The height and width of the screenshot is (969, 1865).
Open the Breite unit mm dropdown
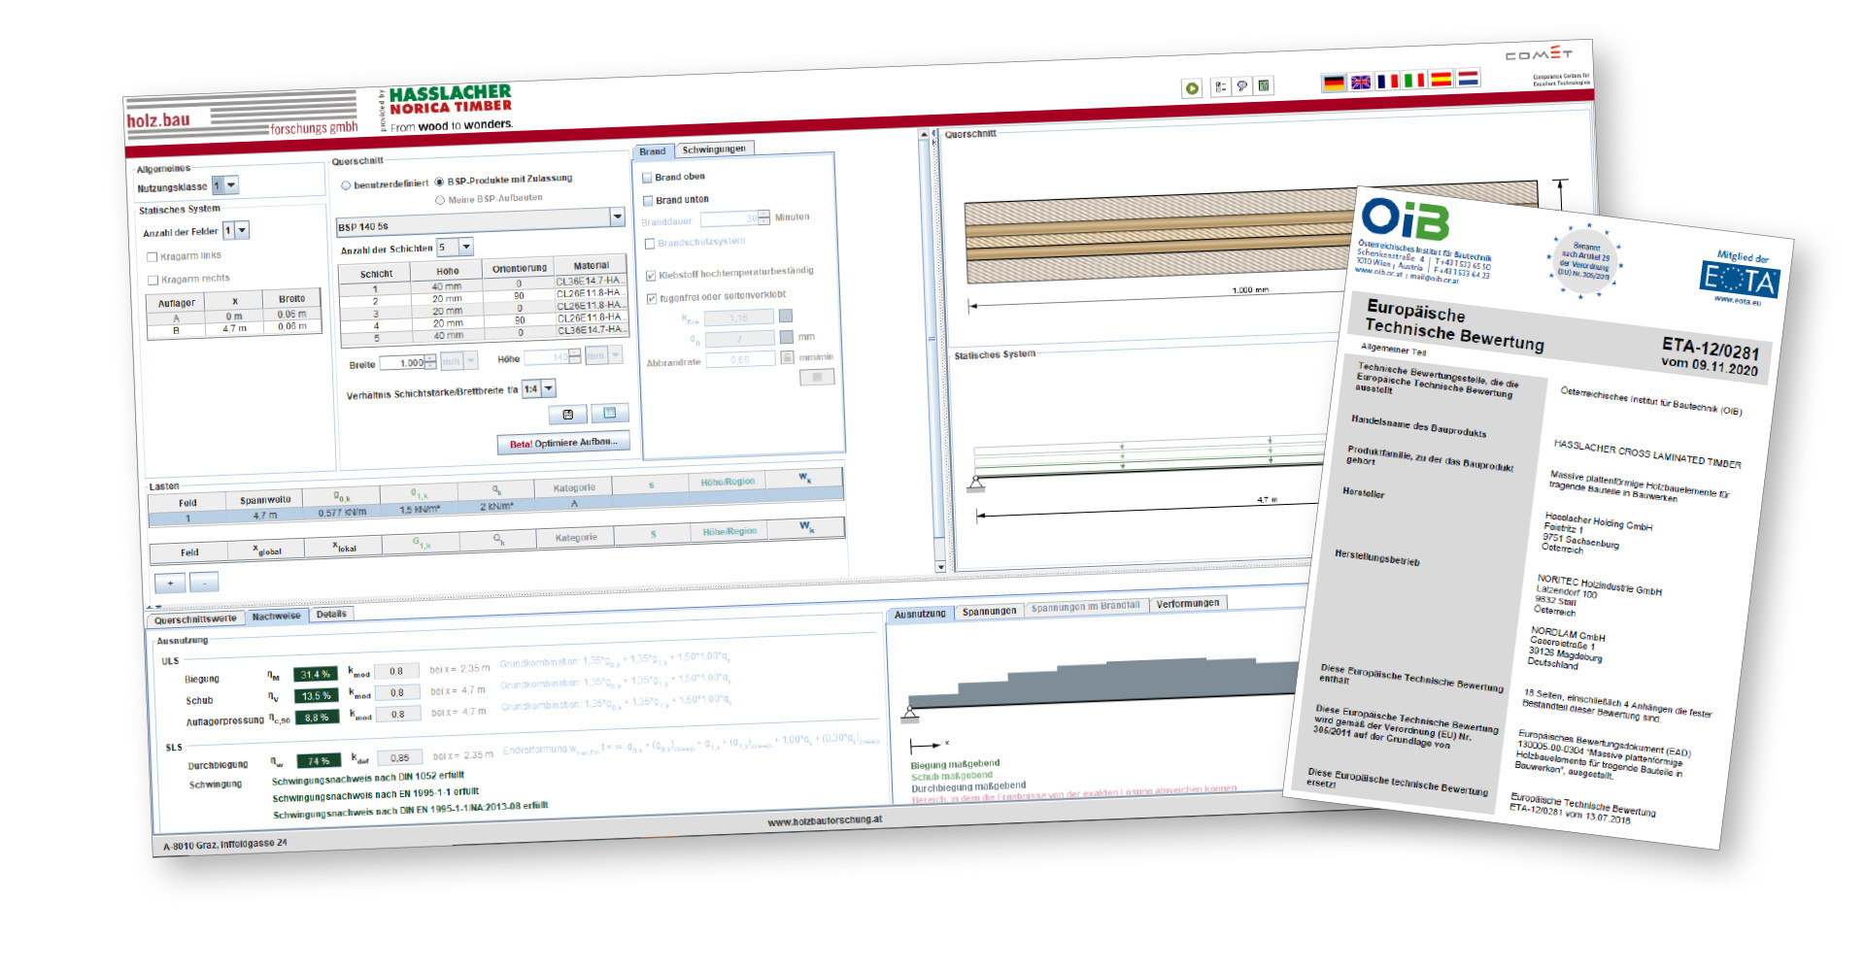[459, 361]
